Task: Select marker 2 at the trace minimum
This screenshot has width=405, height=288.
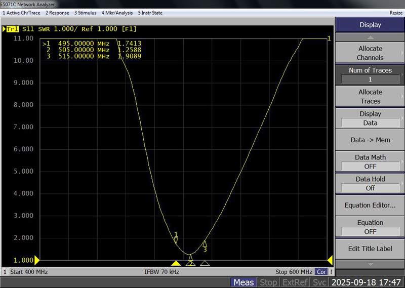Action: coord(190,258)
